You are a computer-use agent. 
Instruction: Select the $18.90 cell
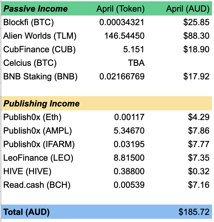point(196,49)
